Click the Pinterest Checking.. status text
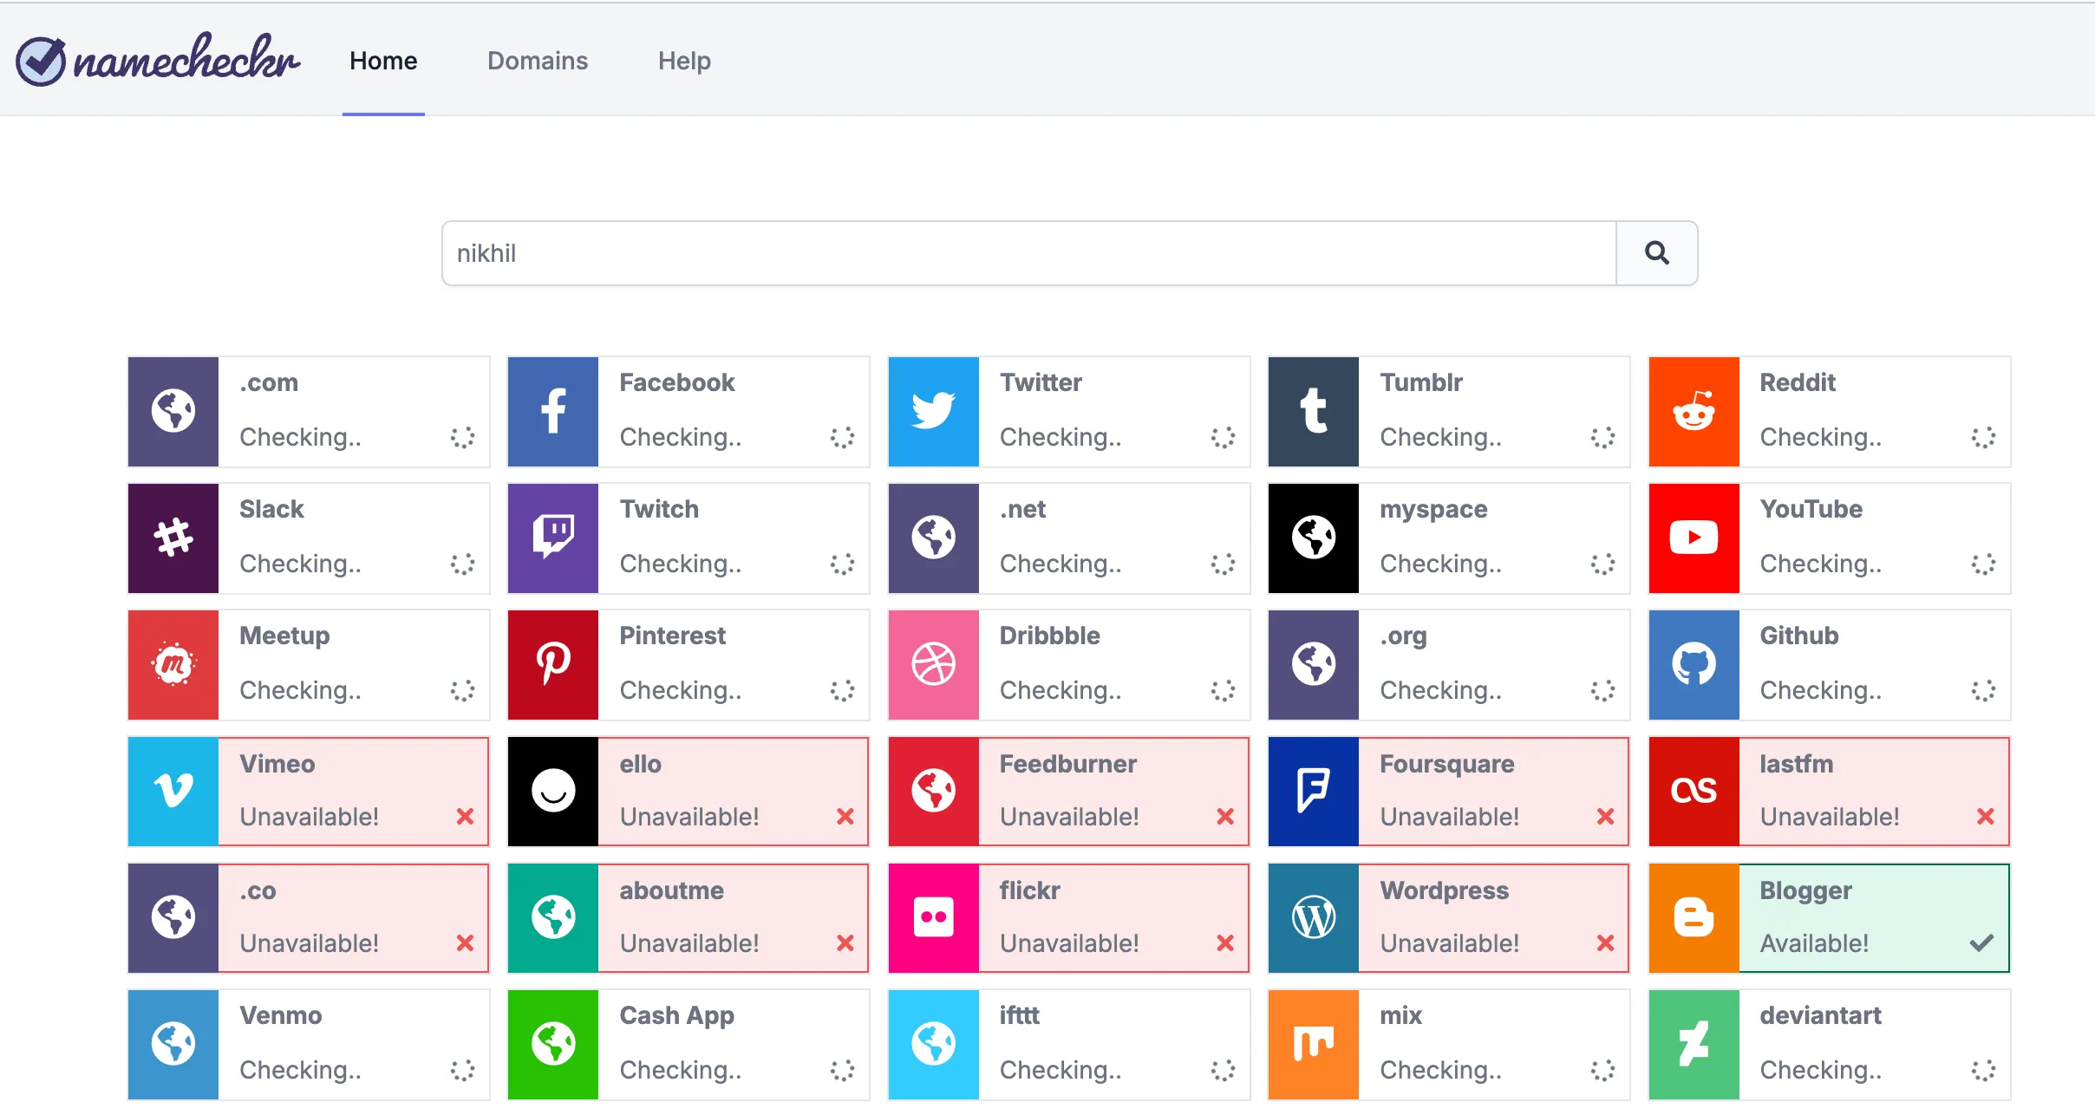This screenshot has width=2095, height=1115. 681,690
